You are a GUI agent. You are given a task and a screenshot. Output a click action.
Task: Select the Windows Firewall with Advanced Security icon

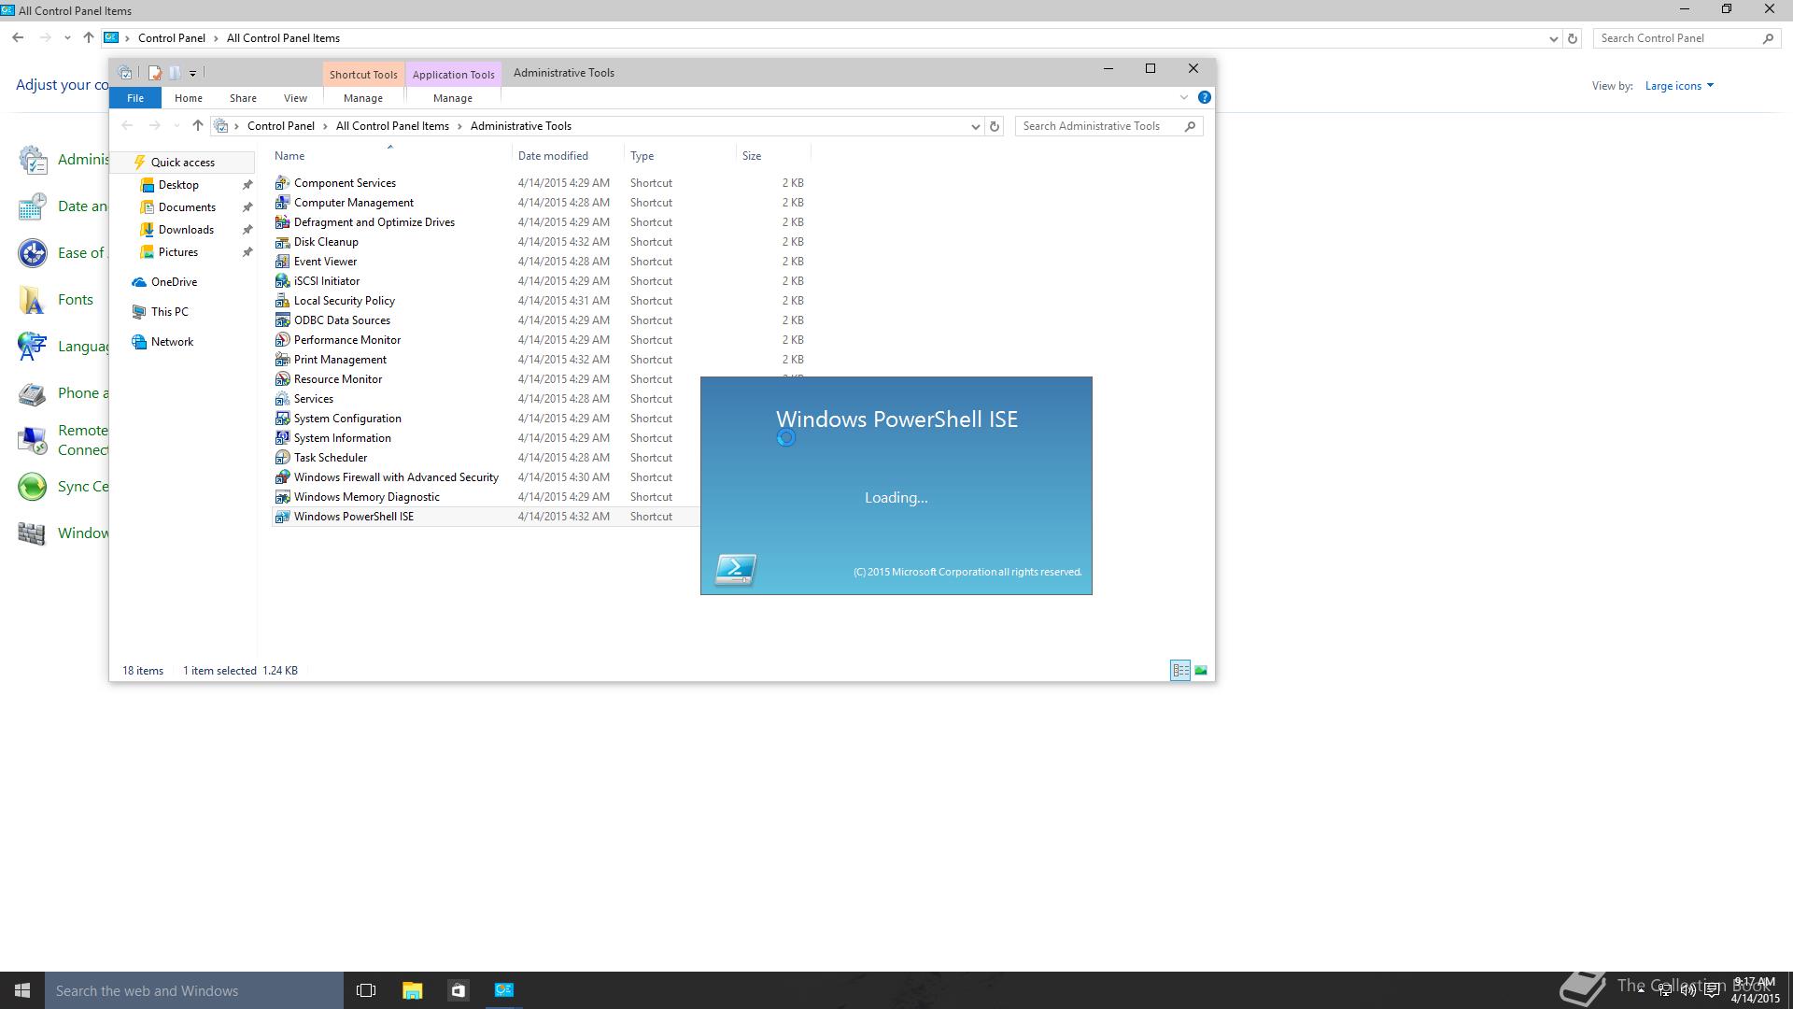click(282, 477)
